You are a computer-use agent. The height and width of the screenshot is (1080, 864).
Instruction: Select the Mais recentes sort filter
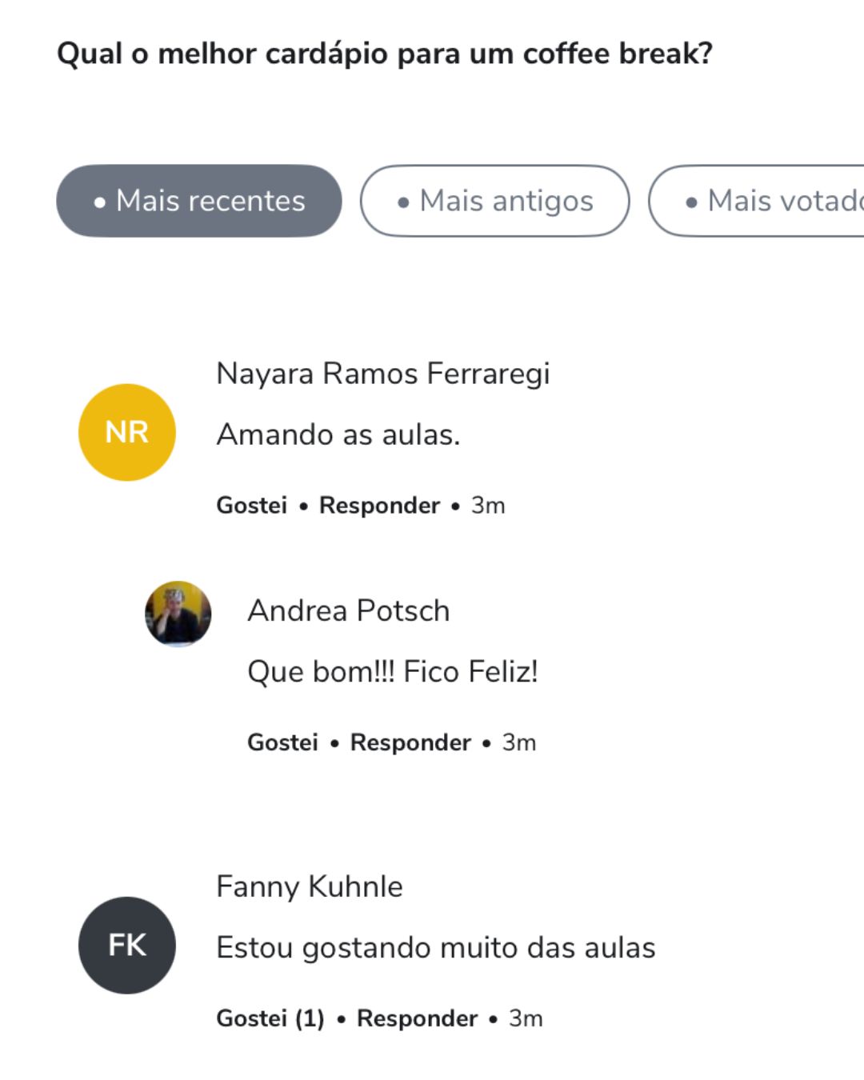pyautogui.click(x=199, y=201)
